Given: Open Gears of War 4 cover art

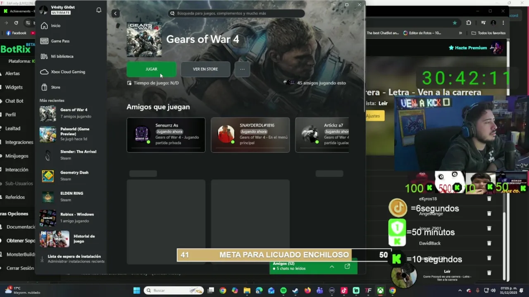Looking at the screenshot, I should point(144,40).
